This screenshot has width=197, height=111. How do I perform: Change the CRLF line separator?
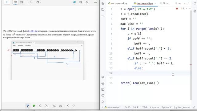click(135, 107)
